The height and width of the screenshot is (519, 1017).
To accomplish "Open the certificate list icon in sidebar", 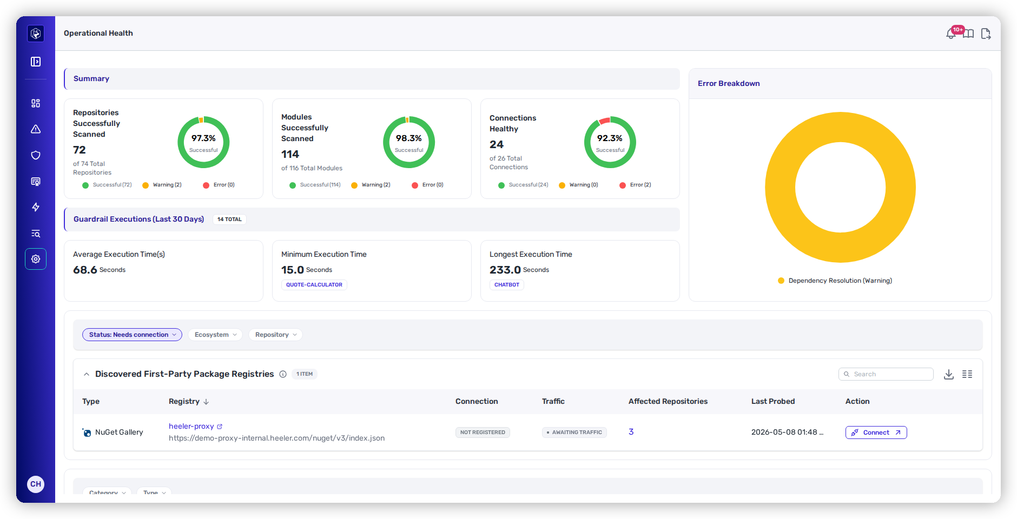I will tap(36, 181).
